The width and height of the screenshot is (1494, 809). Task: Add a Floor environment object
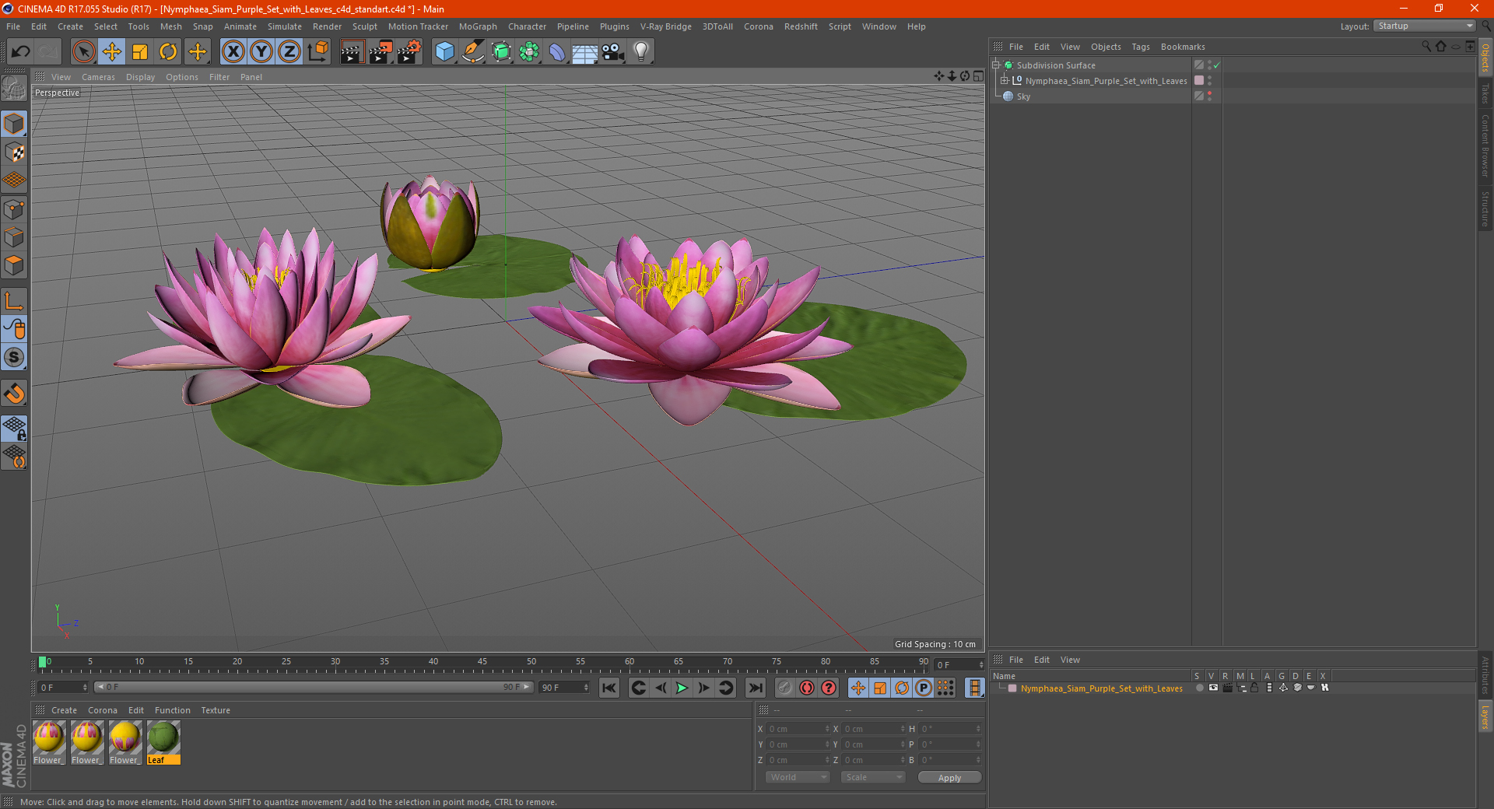point(585,52)
